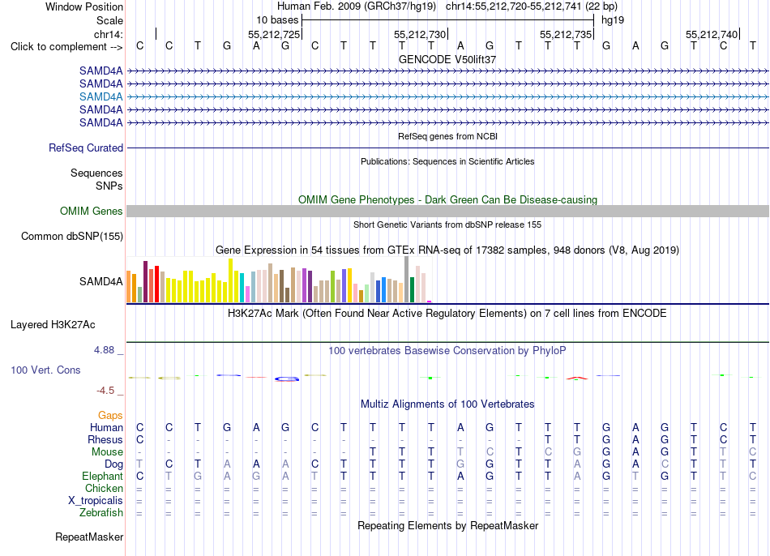This screenshot has width=770, height=556.
Task: Click the Sequences track label
Action: 96,173
